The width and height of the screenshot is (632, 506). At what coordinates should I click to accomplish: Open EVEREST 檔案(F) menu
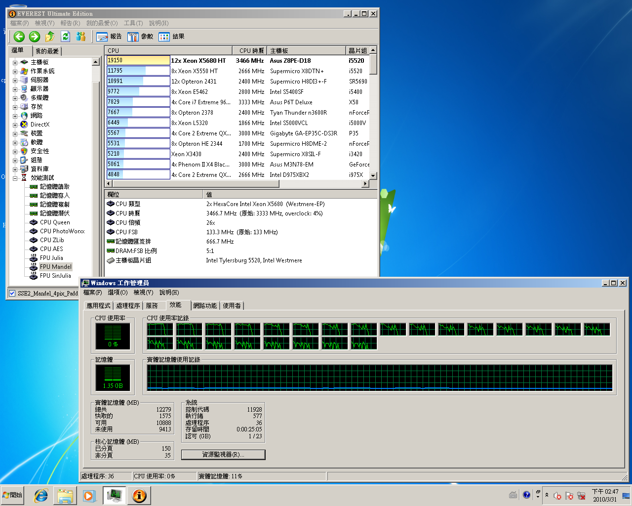[20, 23]
